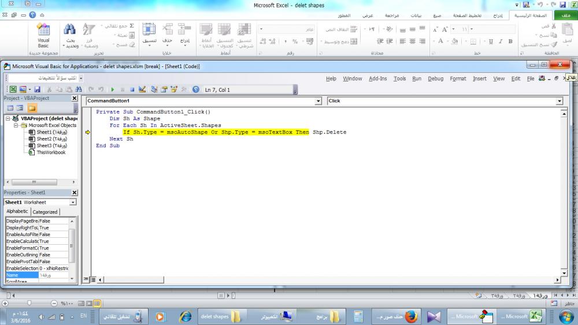Open the Insert UserForm dropdown arrow
The width and height of the screenshot is (578, 325).
[x=29, y=89]
